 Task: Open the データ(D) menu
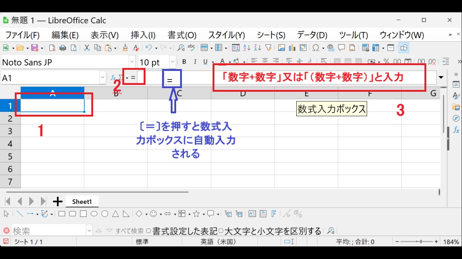tap(311, 35)
